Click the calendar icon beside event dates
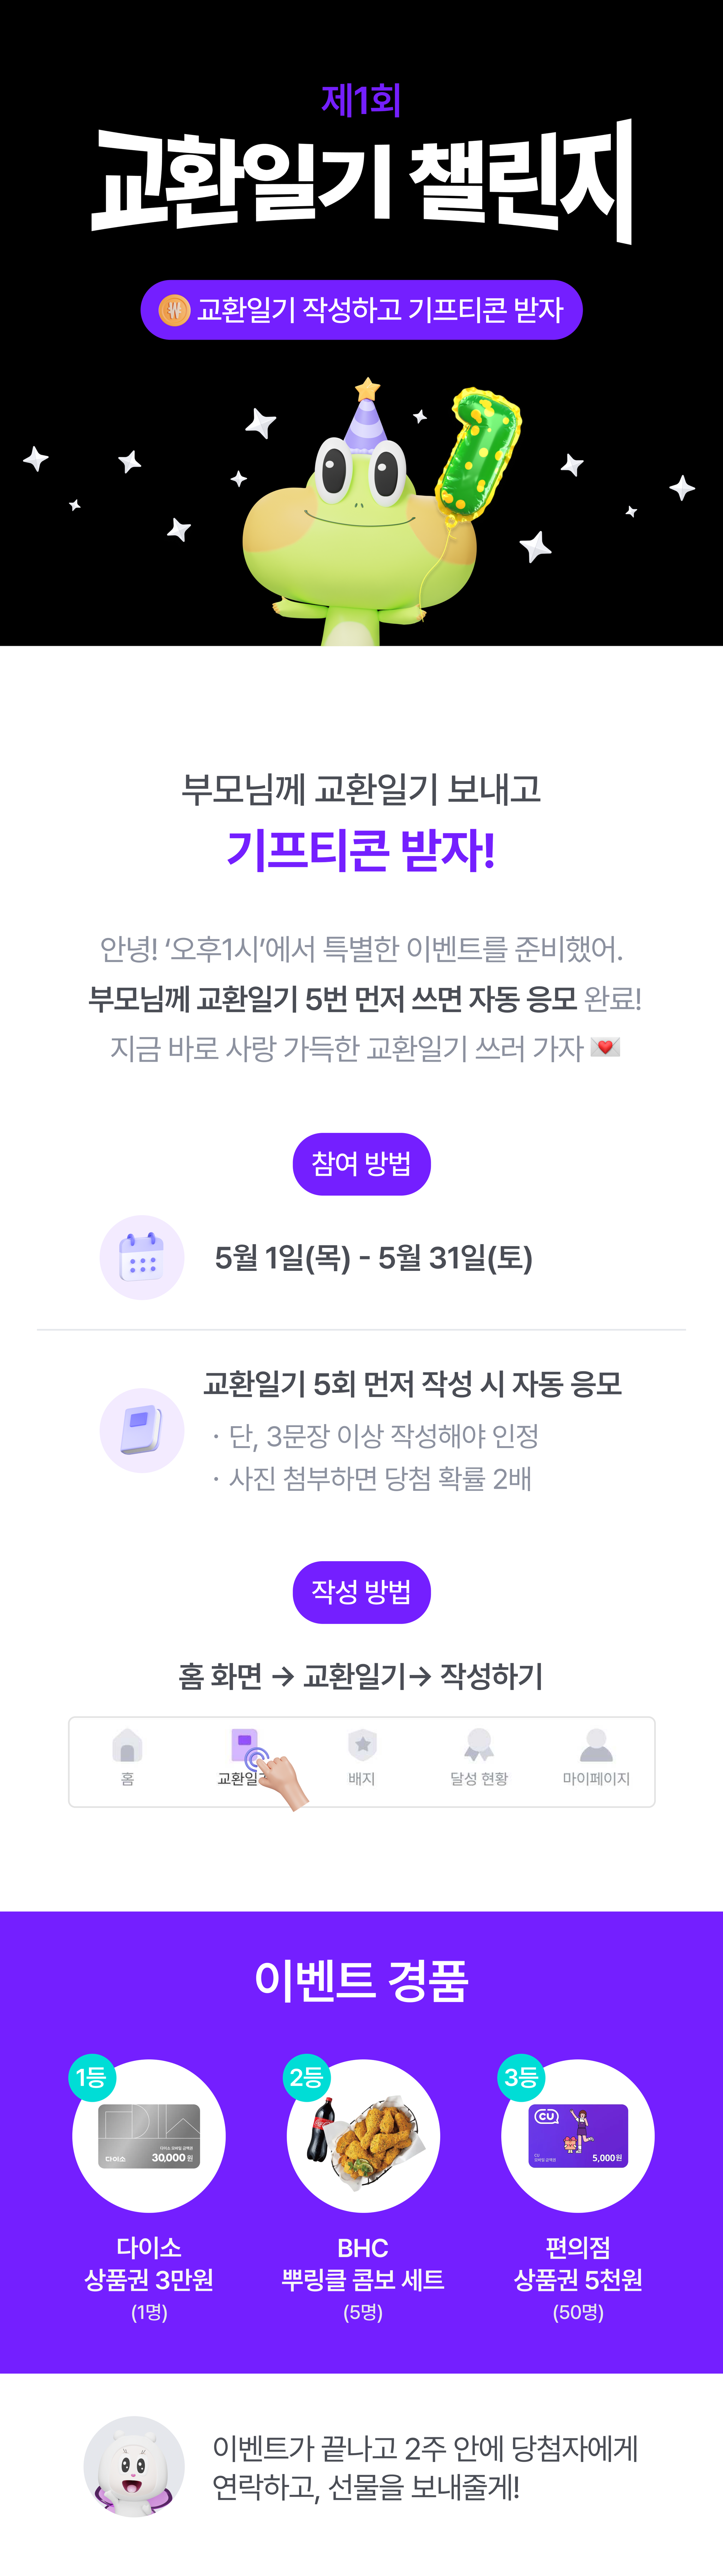The width and height of the screenshot is (723, 2576). click(x=142, y=1257)
